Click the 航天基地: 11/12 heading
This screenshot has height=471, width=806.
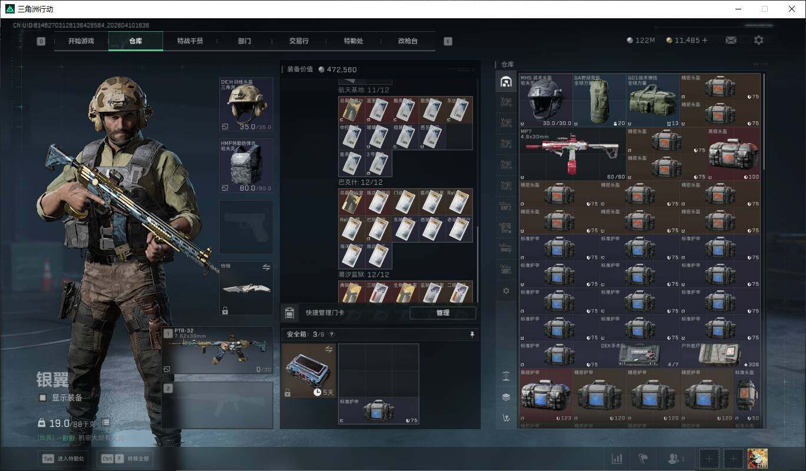tap(364, 90)
